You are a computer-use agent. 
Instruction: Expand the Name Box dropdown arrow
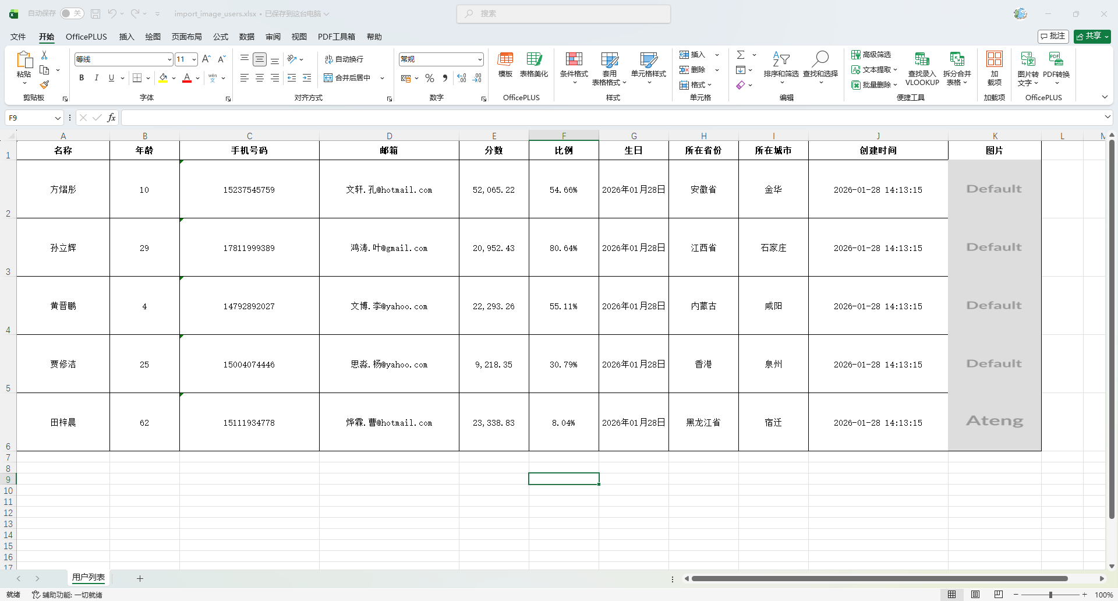click(58, 118)
